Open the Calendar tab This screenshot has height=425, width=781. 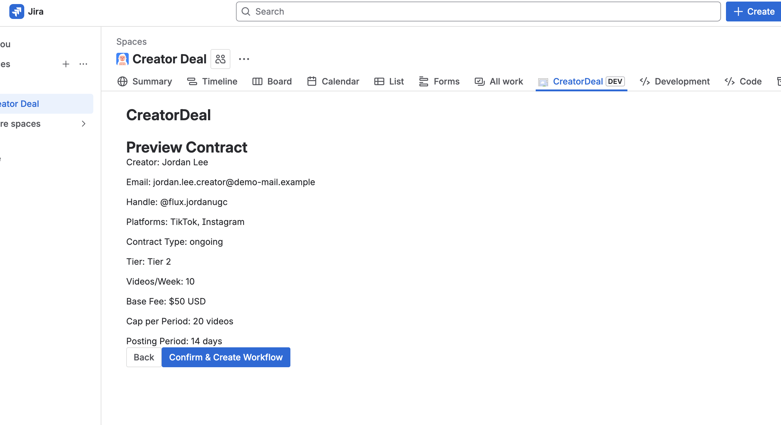(x=333, y=81)
